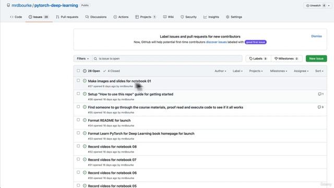This screenshot has width=334, height=188.
Task: Switch to the Insights tab
Action: [211, 17]
